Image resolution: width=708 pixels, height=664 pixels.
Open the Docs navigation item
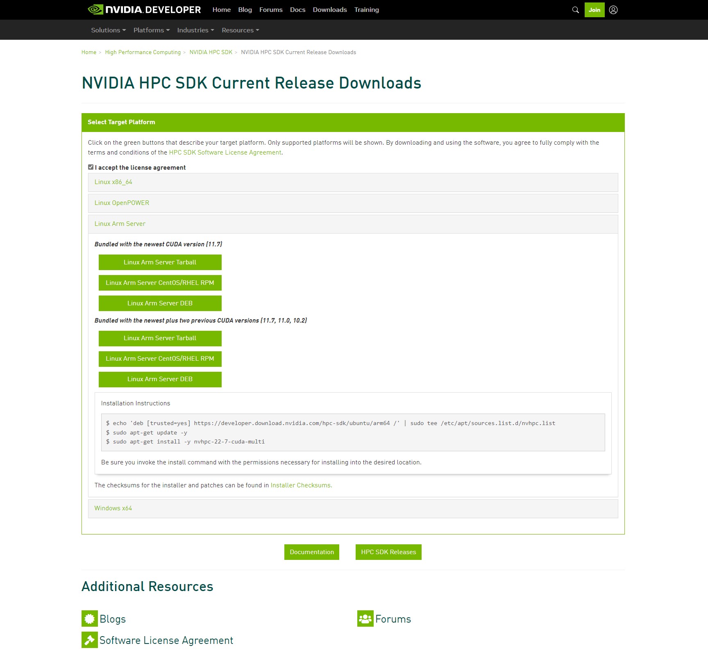click(x=298, y=10)
